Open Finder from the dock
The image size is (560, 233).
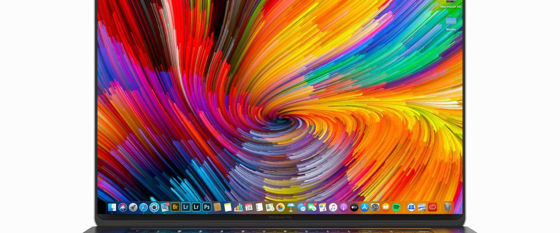pos(112,207)
